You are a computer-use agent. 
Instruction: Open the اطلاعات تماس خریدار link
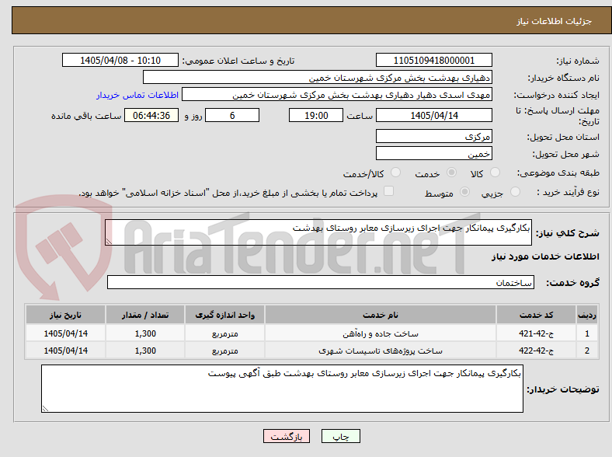(x=137, y=95)
